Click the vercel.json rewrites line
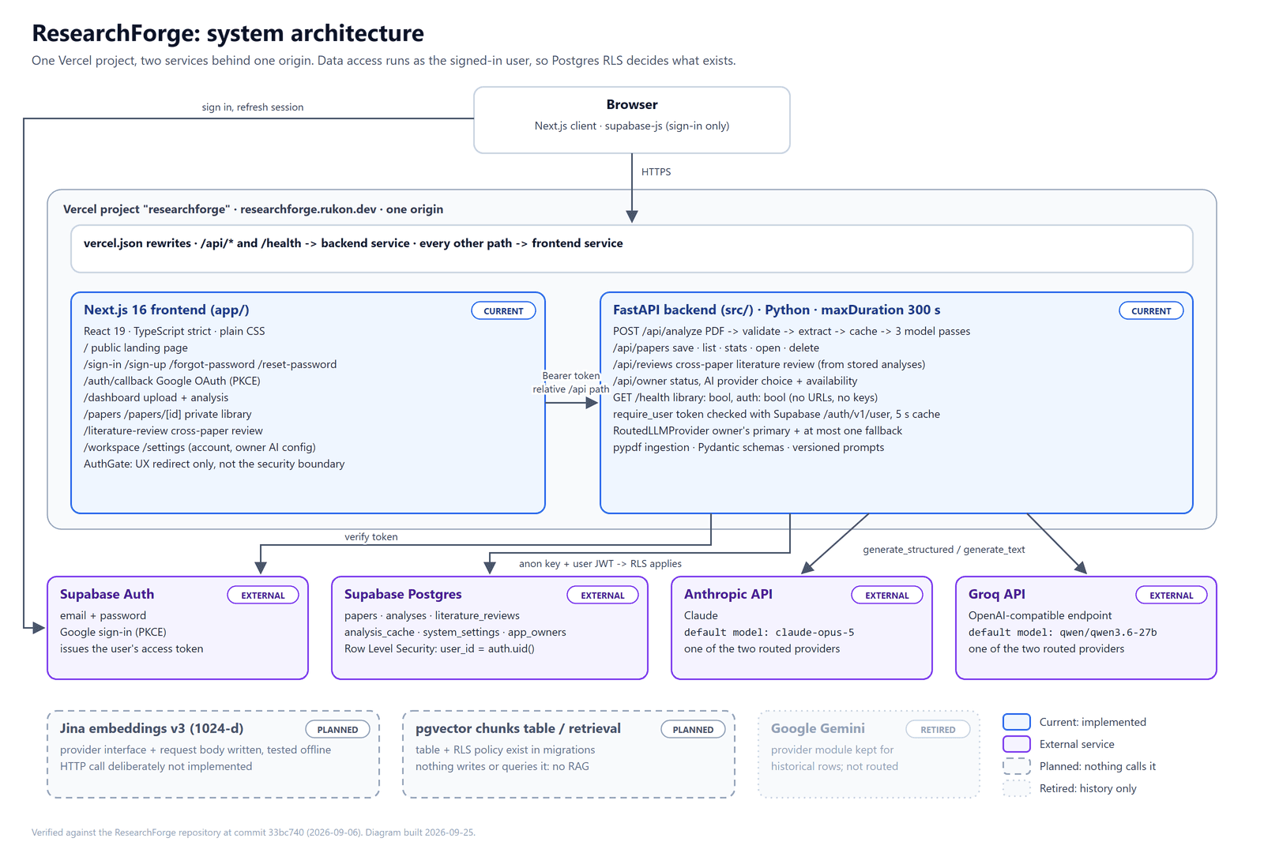 (353, 243)
